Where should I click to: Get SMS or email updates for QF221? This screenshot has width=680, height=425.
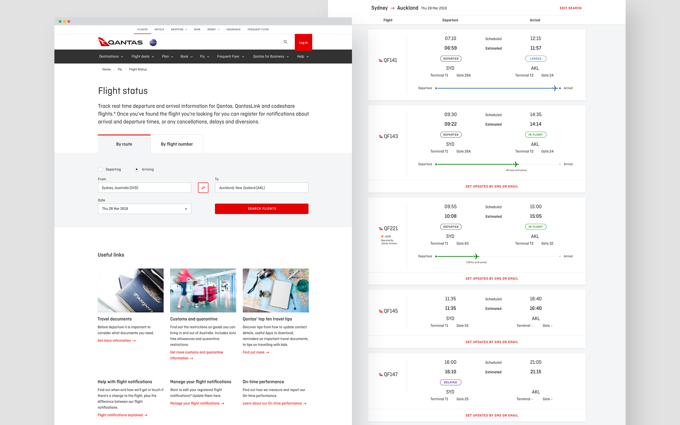[x=492, y=279]
